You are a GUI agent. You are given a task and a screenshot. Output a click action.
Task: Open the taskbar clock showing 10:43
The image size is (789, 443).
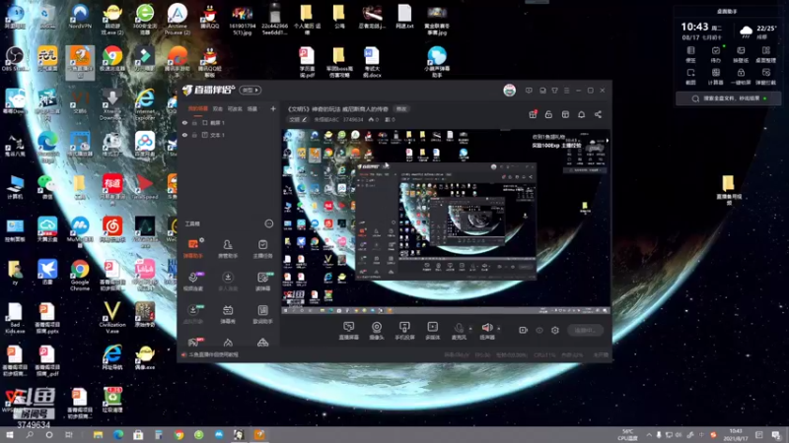(x=736, y=435)
